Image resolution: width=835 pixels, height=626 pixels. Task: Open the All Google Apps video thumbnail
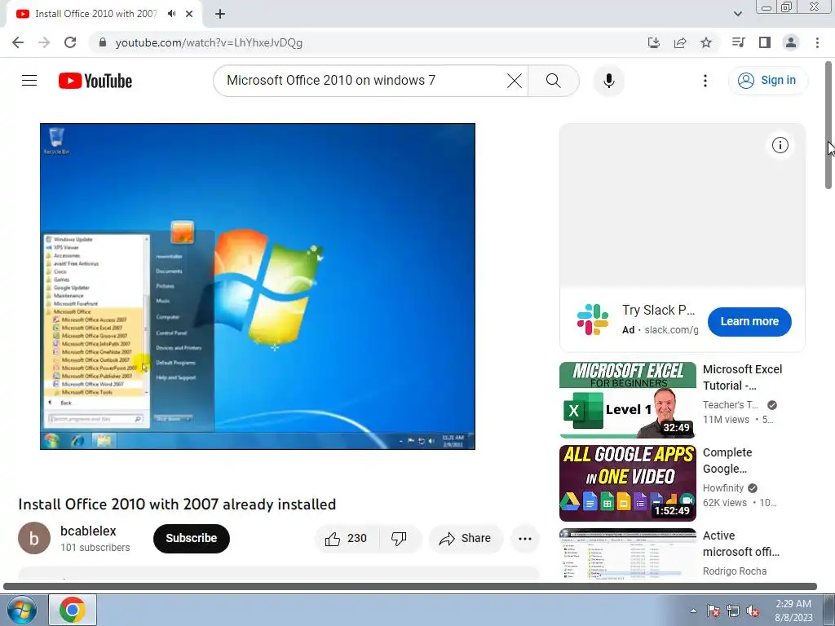click(x=628, y=483)
